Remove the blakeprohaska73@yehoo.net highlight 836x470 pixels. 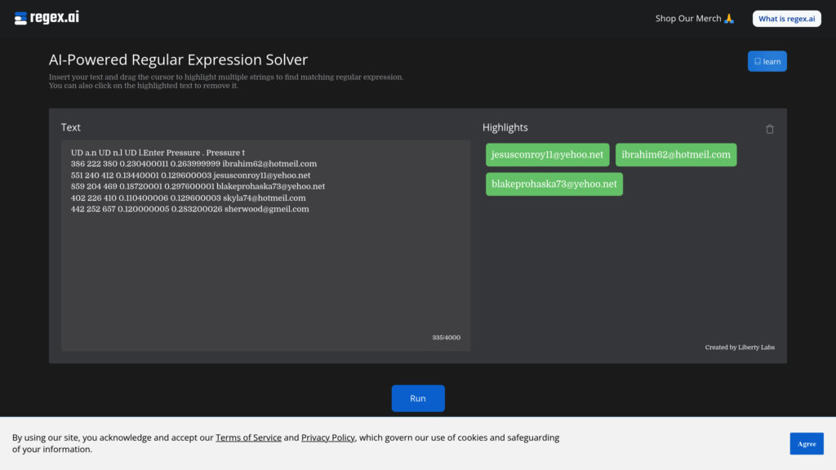[x=554, y=184]
